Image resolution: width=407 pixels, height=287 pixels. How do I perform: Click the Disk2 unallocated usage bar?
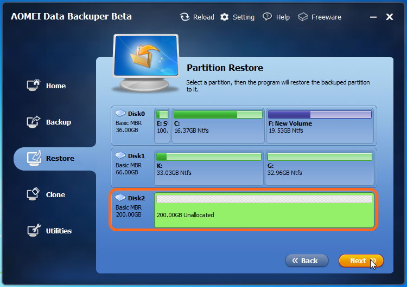click(264, 199)
